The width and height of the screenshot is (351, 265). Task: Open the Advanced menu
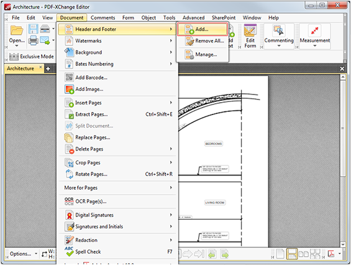(x=193, y=17)
